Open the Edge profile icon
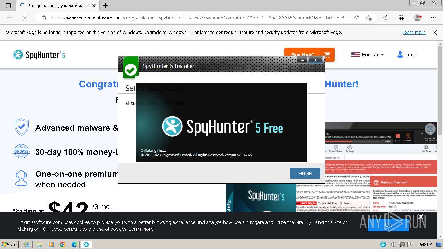The image size is (443, 249). [x=417, y=18]
